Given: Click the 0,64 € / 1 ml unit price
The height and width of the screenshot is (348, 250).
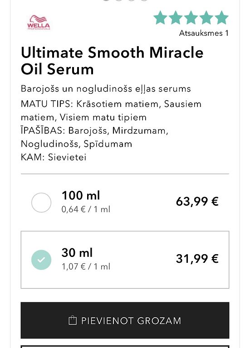Looking at the screenshot, I should [86, 209].
